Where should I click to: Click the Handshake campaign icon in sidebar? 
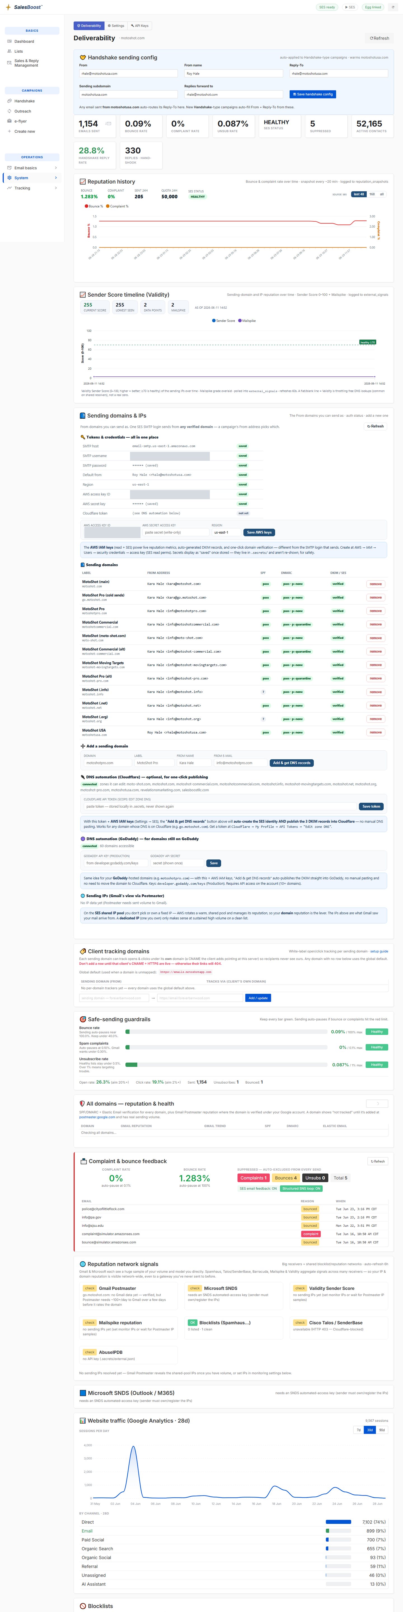(x=10, y=101)
